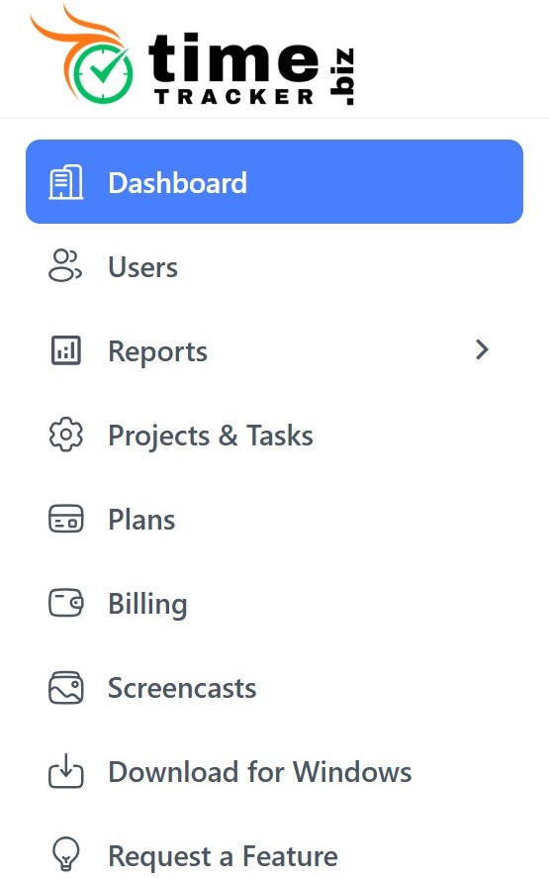The image size is (550, 878).
Task: Click the Screencasts picture icon
Action: (x=66, y=688)
